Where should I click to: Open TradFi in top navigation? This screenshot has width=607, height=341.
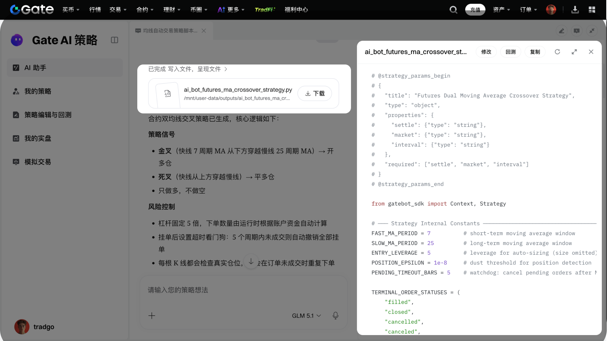265,10
